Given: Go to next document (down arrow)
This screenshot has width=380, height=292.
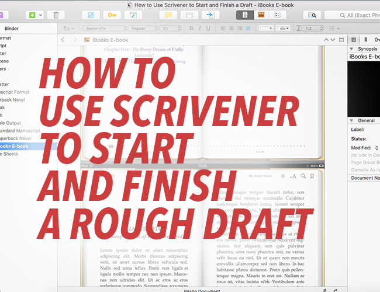Looking at the screenshot, I should click(x=333, y=40).
